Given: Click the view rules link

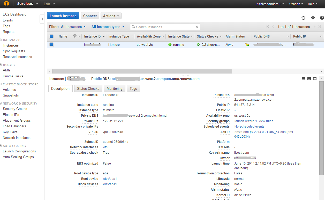Looking at the screenshot, I should coord(266,121).
